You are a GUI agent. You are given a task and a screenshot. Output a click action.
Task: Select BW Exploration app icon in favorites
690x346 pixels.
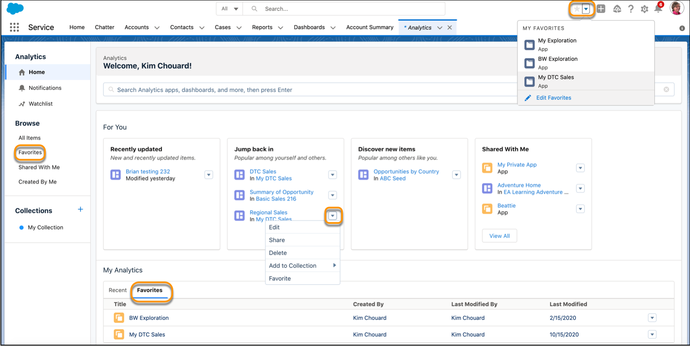point(529,63)
